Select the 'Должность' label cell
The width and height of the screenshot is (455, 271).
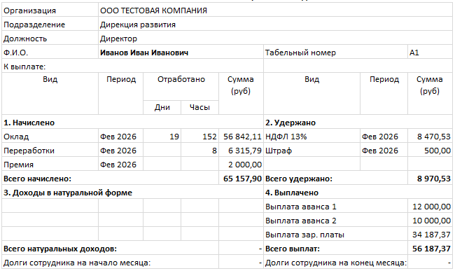pos(50,39)
